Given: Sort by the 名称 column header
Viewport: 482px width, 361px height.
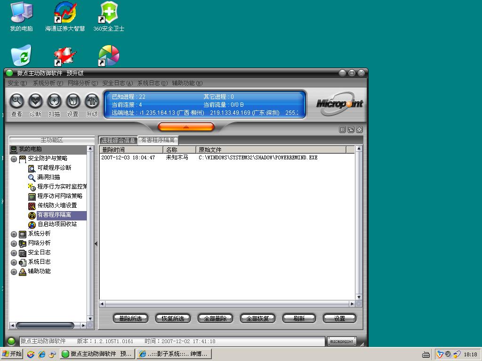Looking at the screenshot, I should [179, 150].
